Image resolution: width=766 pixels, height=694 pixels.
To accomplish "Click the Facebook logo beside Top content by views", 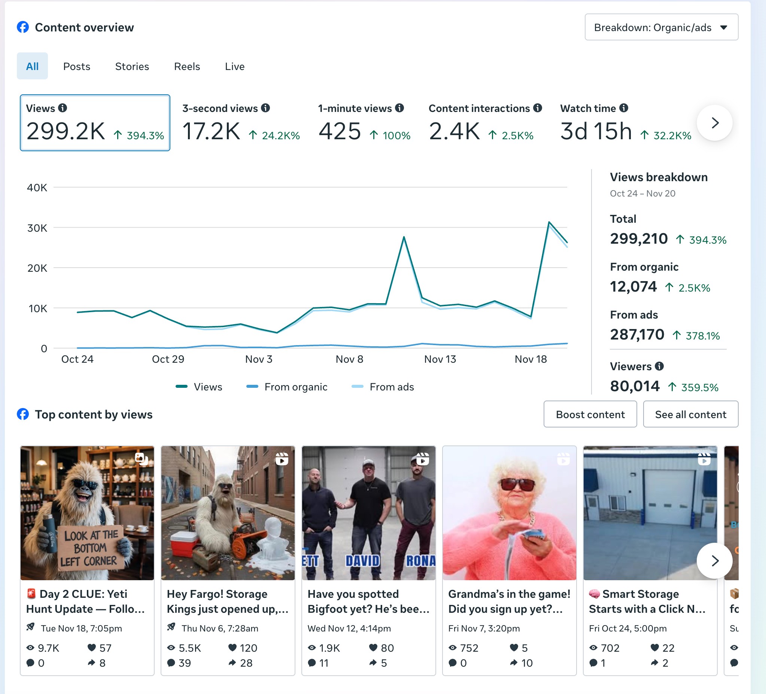I will [x=23, y=414].
